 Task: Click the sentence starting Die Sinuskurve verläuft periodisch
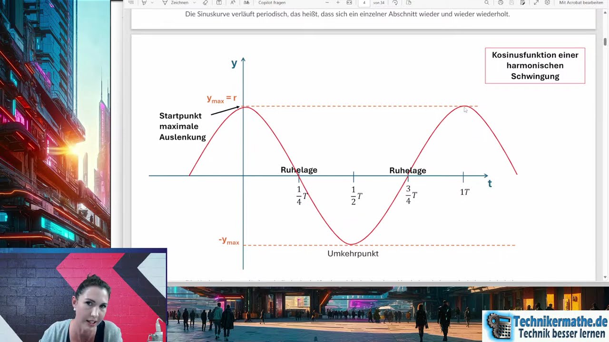(x=347, y=14)
